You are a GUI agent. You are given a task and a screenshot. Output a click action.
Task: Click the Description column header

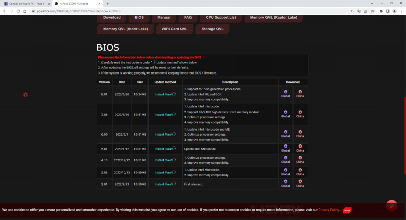230,82
